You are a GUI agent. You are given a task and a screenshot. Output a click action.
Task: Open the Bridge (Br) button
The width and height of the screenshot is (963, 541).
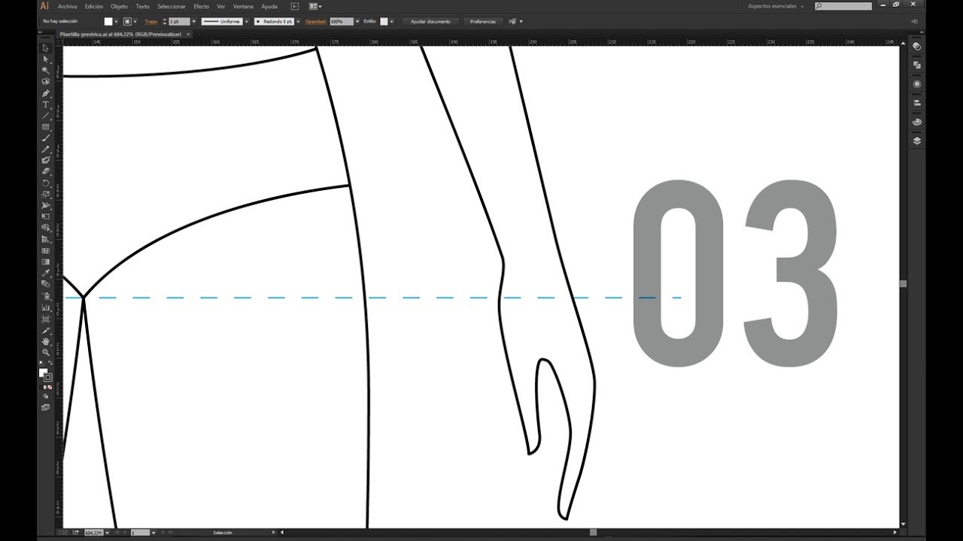click(295, 6)
